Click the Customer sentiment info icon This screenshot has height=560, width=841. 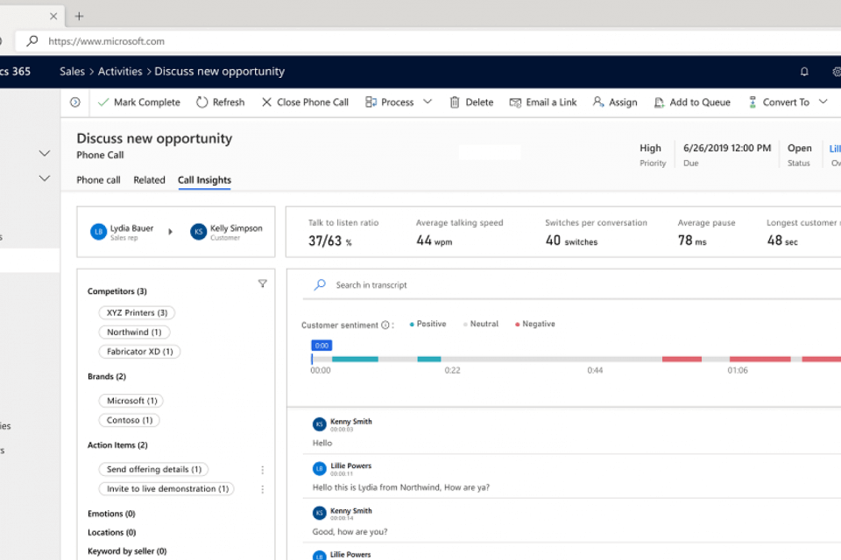(x=385, y=325)
